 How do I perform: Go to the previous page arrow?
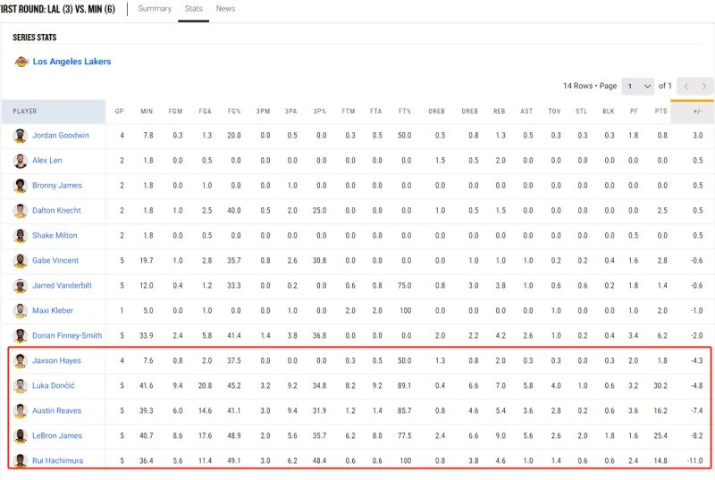pyautogui.click(x=686, y=86)
